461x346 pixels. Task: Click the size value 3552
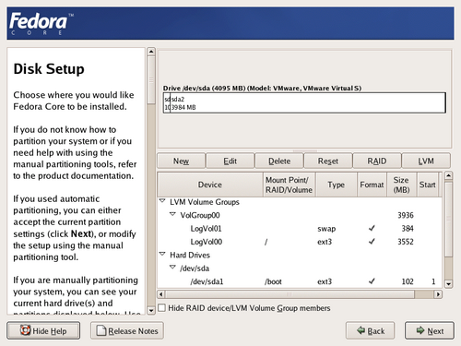(x=406, y=242)
